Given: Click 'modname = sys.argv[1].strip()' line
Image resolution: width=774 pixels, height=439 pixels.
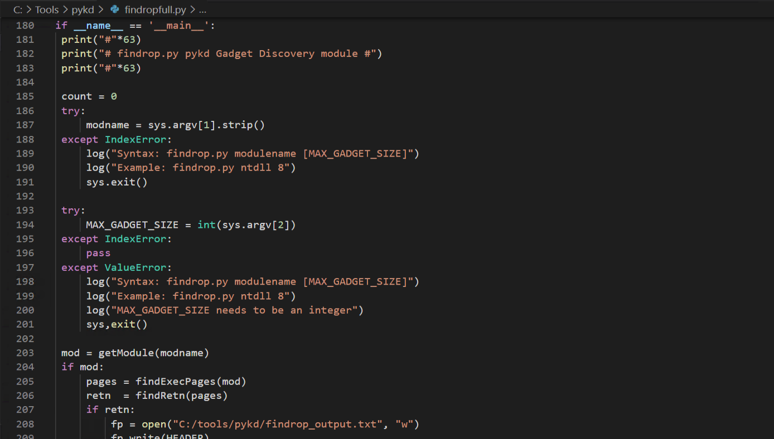Looking at the screenshot, I should (176, 125).
